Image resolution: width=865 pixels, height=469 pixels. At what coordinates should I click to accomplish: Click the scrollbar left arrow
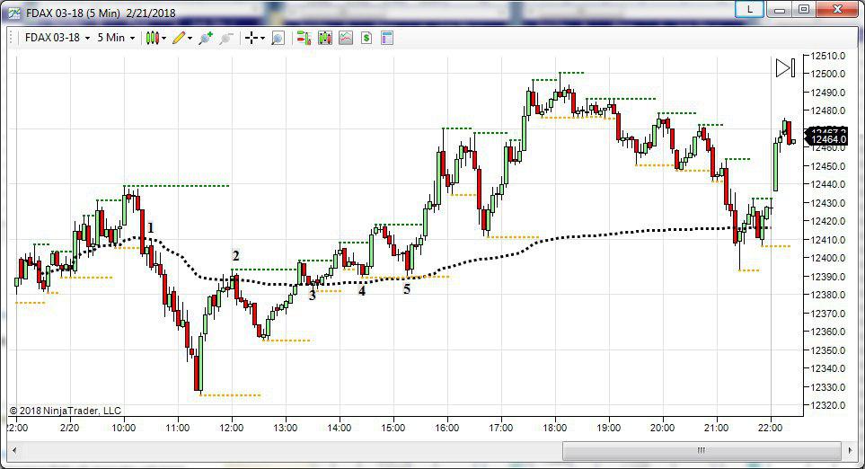coord(14,450)
